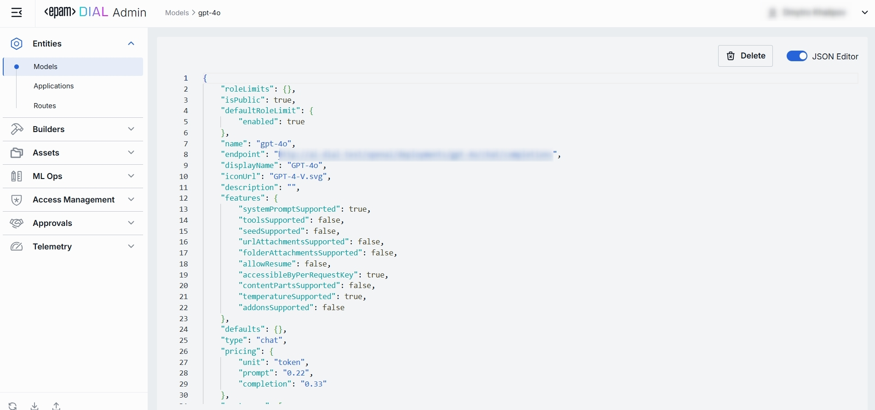The image size is (875, 410).
Task: Click the Telemetry menu label
Action: (52, 247)
